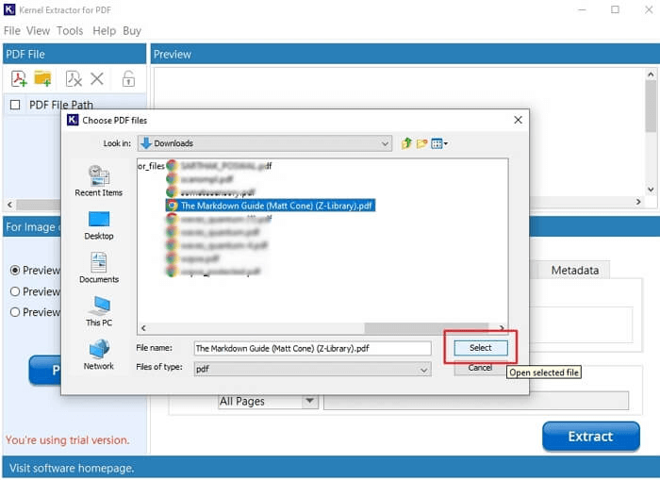Close the Choose PDF files dialog
The image size is (660, 480).
(518, 120)
